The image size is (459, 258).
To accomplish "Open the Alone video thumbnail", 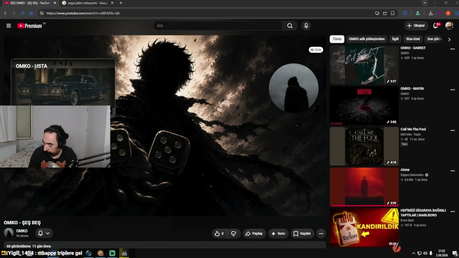I will [x=364, y=187].
